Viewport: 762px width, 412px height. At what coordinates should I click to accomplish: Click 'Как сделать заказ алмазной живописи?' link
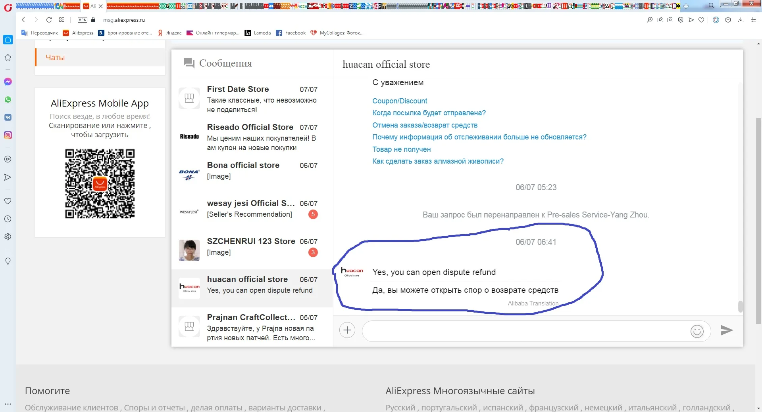point(438,161)
